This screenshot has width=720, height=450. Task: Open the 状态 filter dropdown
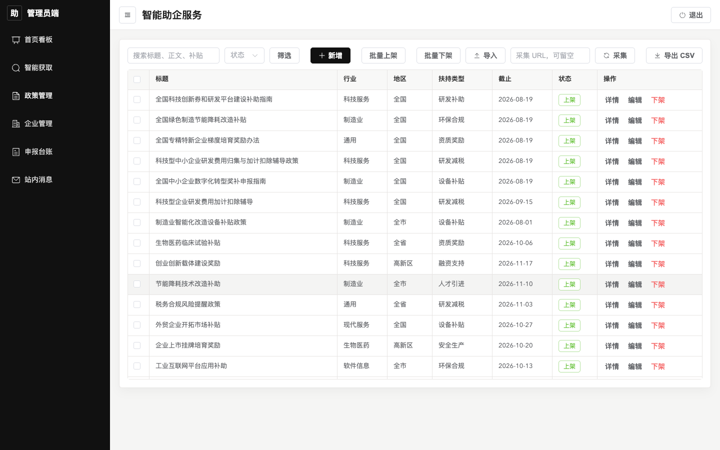tap(244, 55)
